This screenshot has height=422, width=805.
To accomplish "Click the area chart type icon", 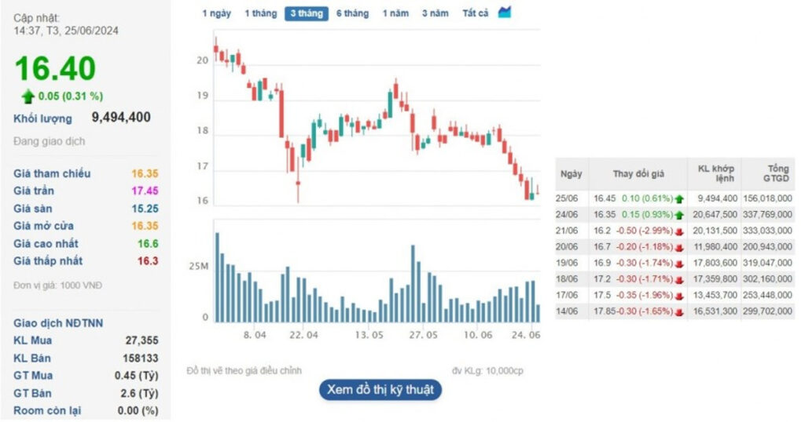I will click(x=505, y=13).
